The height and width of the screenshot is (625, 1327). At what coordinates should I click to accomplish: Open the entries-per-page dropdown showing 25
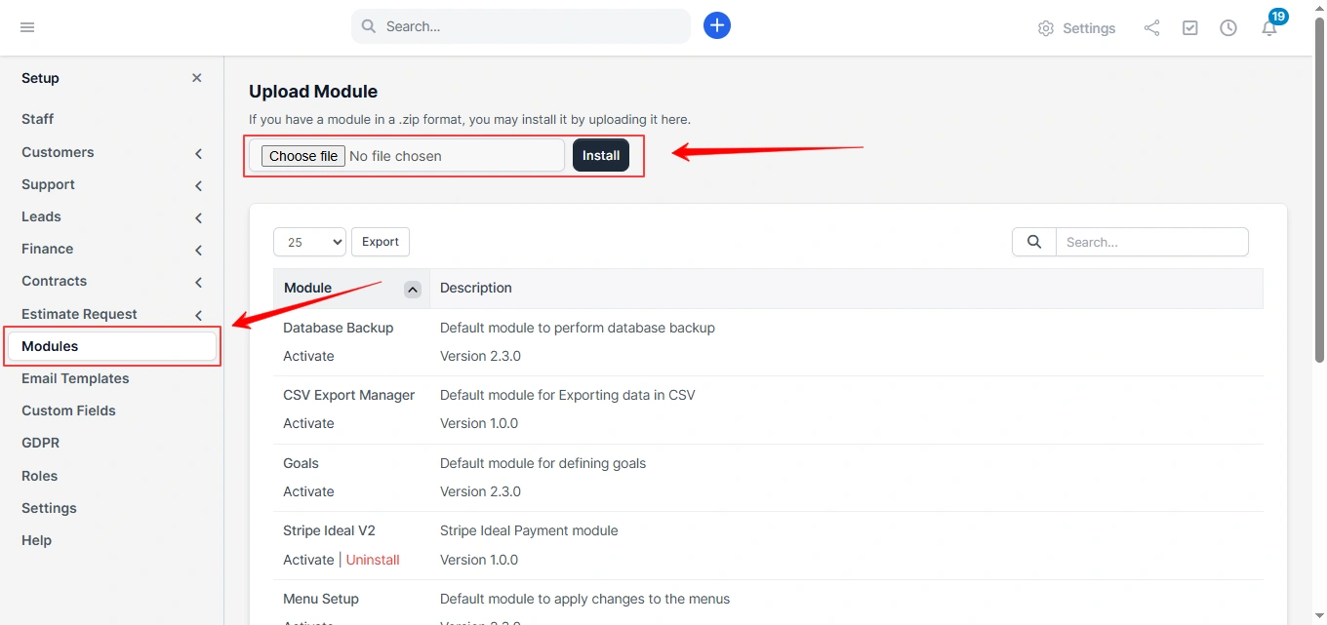pos(309,241)
